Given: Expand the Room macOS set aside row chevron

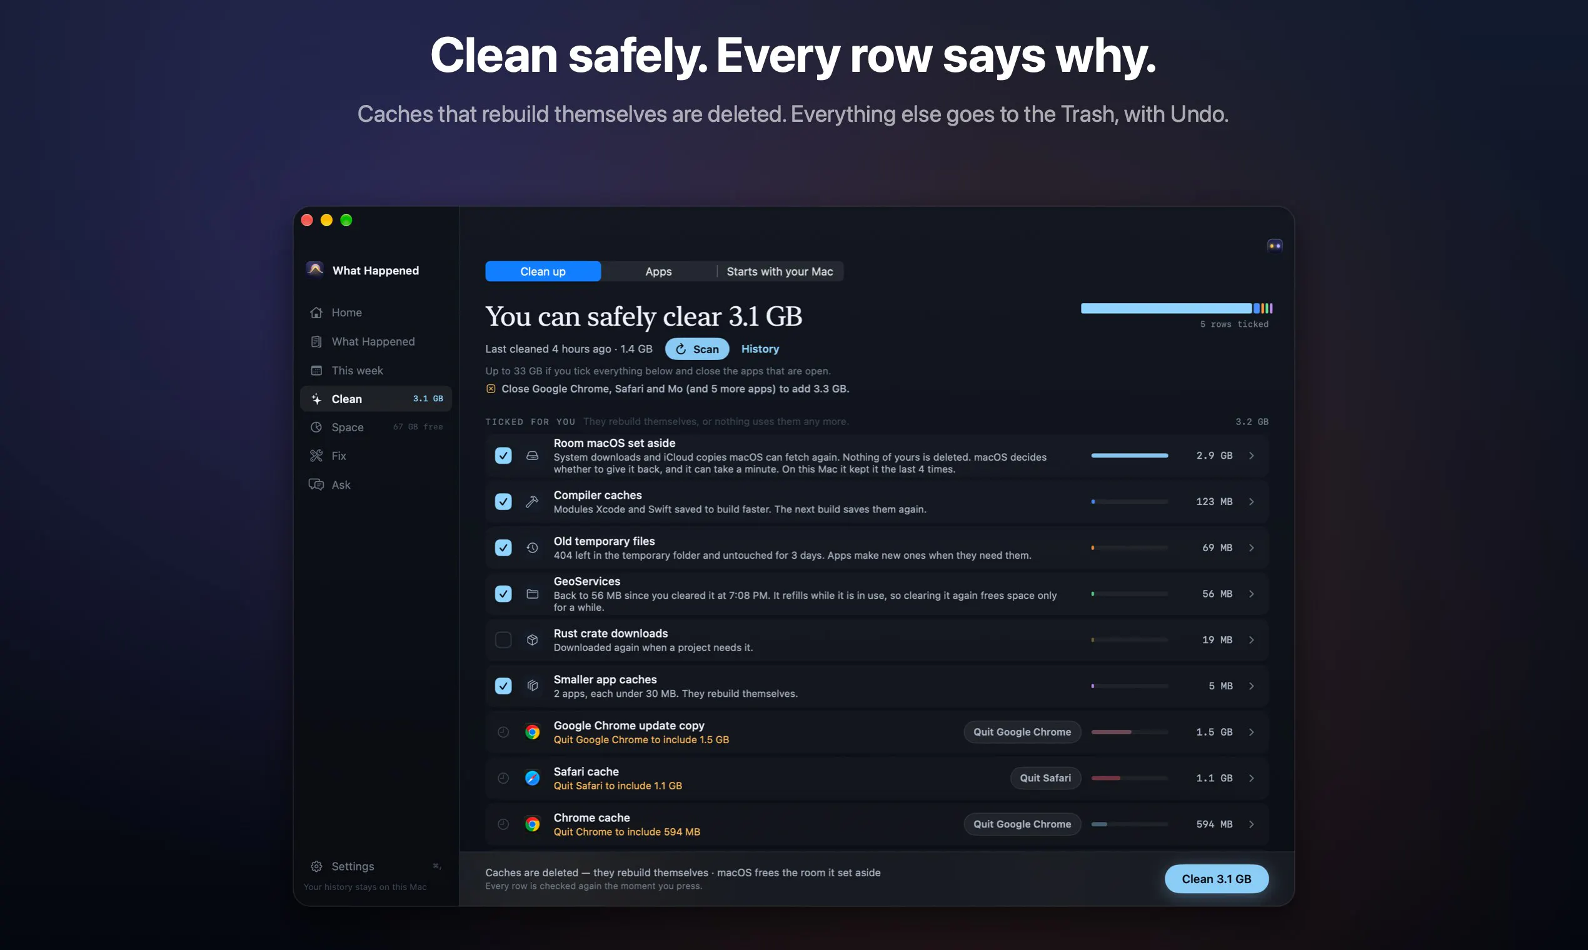Looking at the screenshot, I should coord(1251,455).
